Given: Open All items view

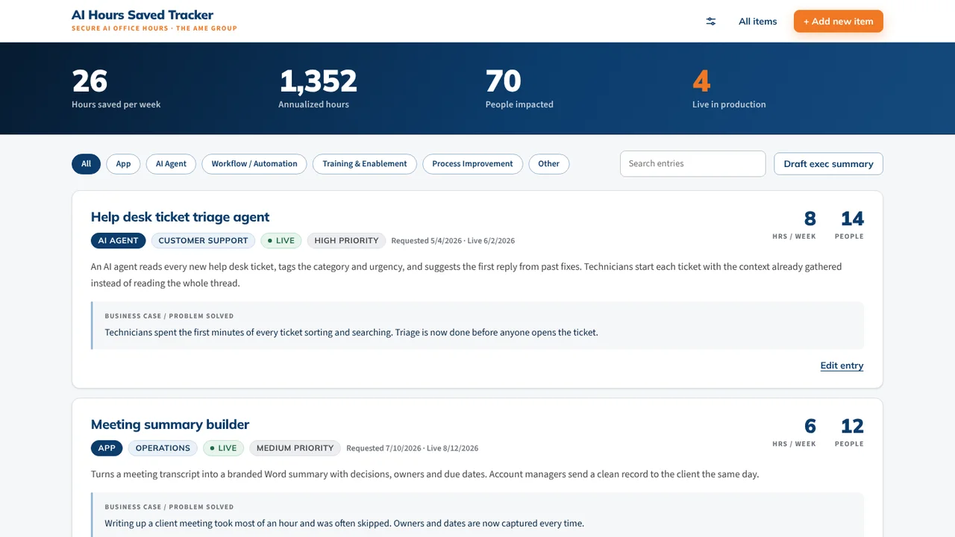Looking at the screenshot, I should click(757, 22).
